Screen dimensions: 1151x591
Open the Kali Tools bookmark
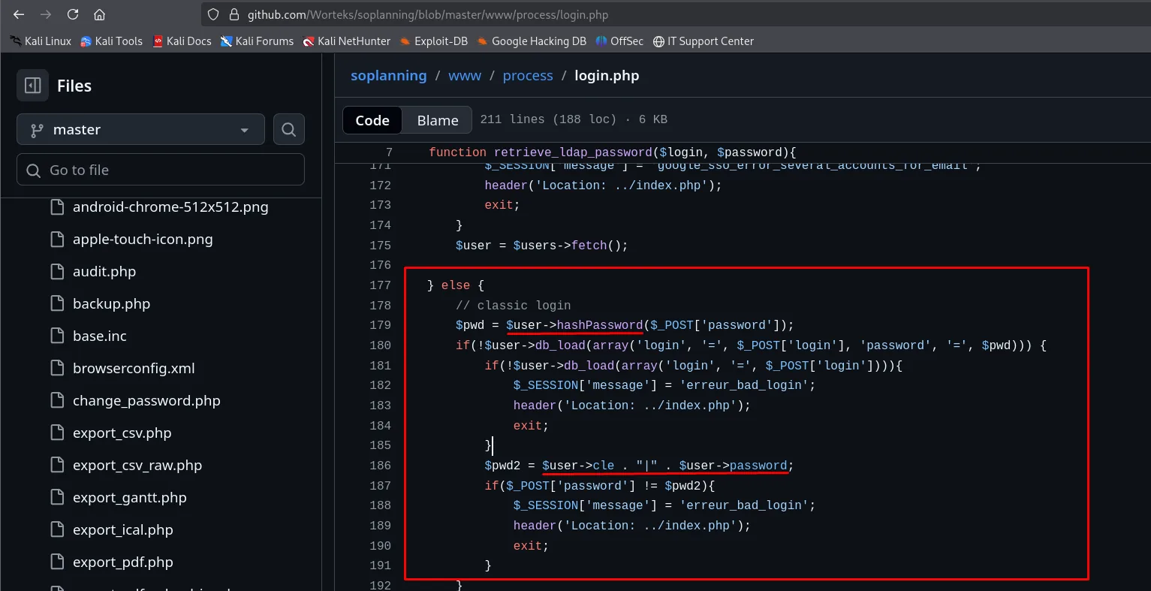point(111,41)
